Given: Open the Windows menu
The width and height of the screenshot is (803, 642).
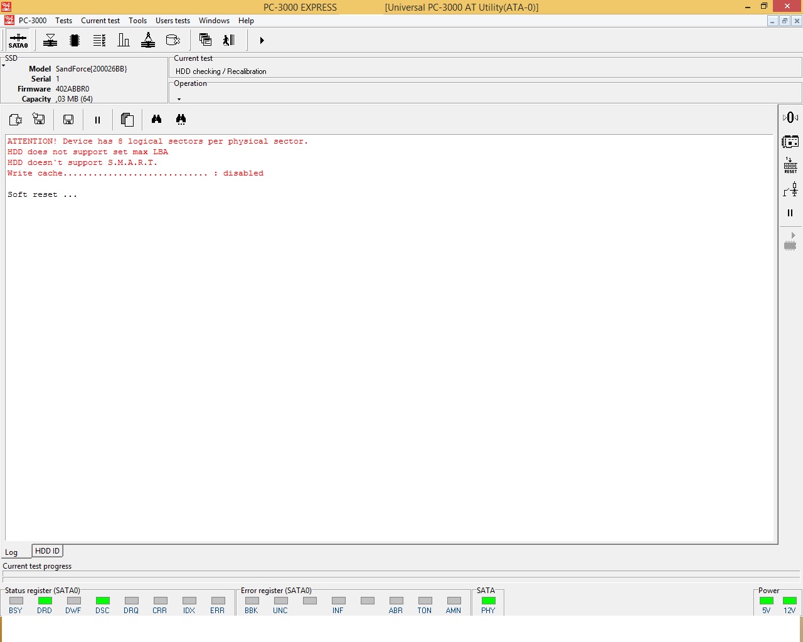Looking at the screenshot, I should pos(214,21).
